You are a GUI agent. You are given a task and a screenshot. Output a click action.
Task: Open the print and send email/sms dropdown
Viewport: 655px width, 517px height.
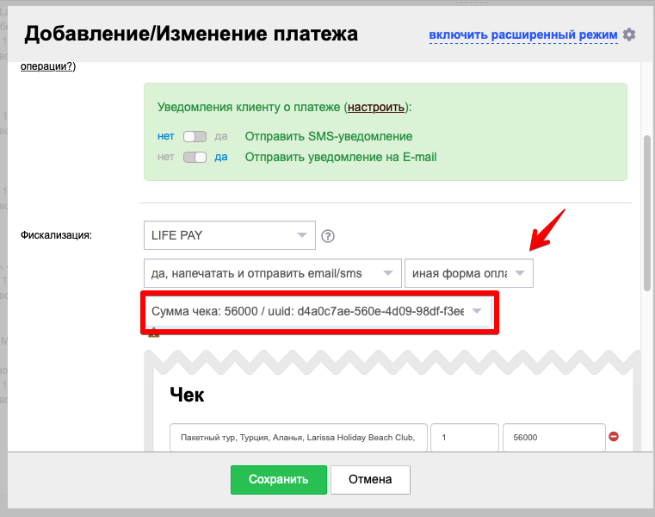click(272, 273)
